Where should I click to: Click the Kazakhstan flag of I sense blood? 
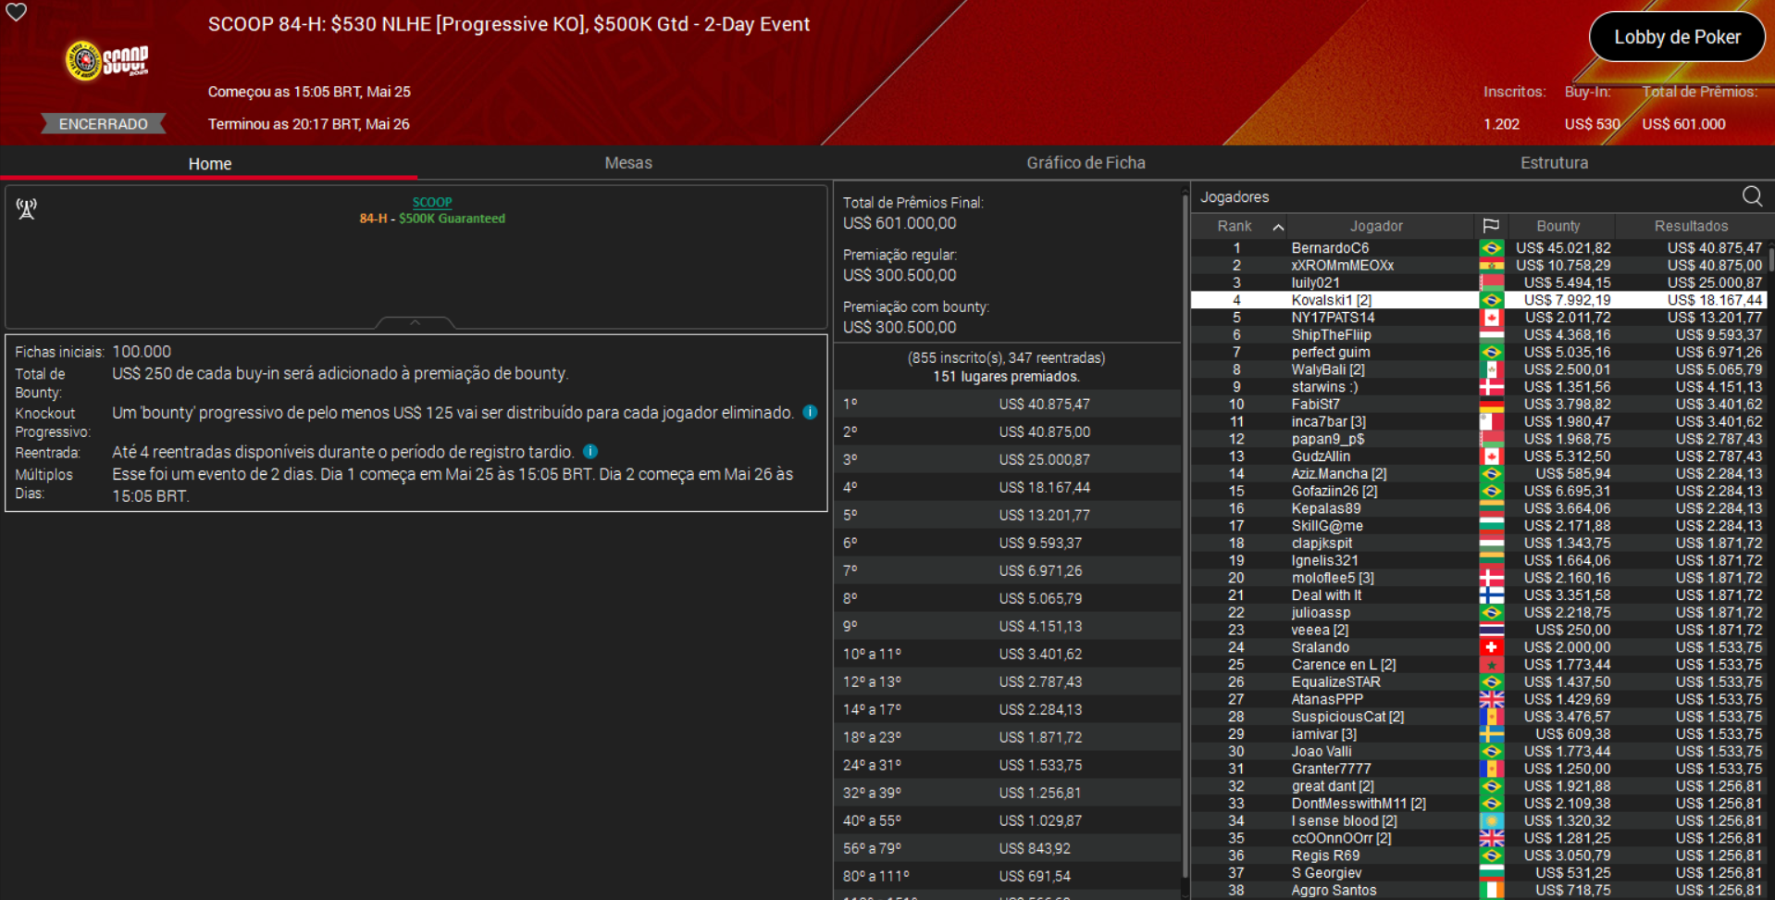click(1491, 821)
